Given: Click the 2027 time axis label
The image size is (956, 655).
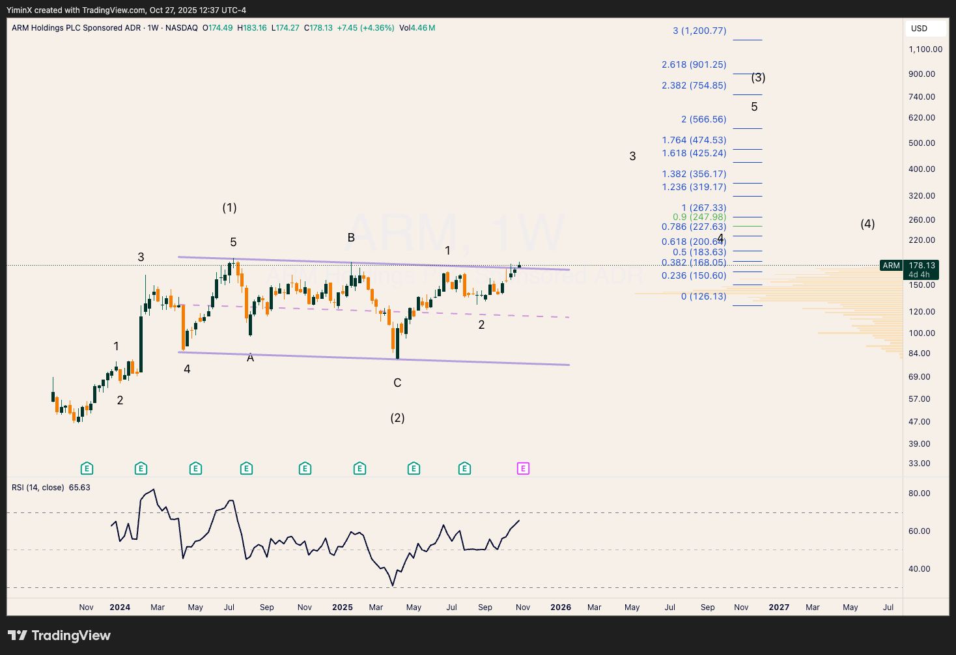Looking at the screenshot, I should [779, 607].
